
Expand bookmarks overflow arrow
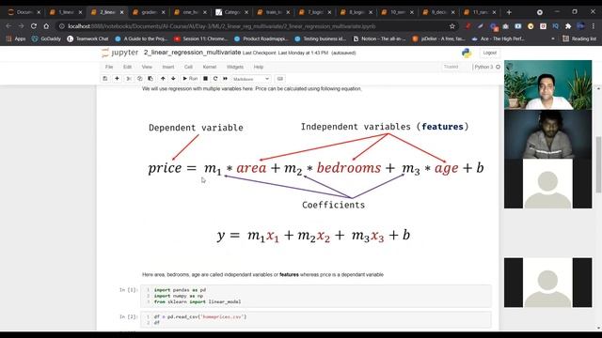click(553, 38)
